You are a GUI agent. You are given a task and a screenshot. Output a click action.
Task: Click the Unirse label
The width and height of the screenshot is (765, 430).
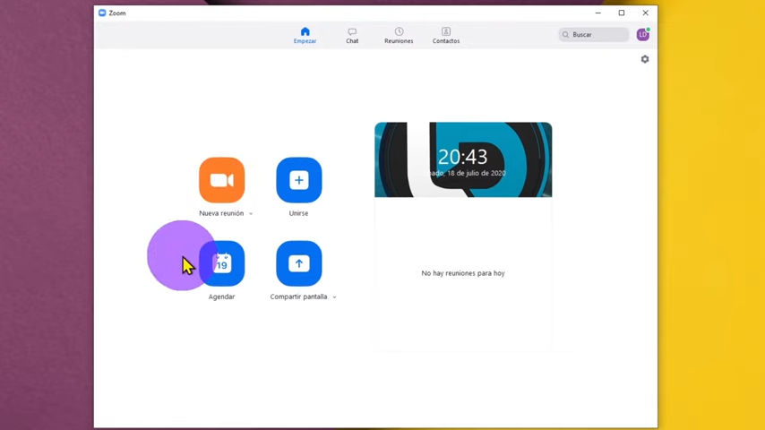pyautogui.click(x=298, y=213)
